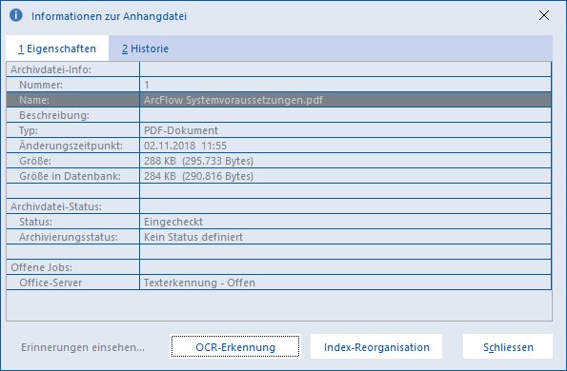Select the Typ label cell

[x=73, y=130]
